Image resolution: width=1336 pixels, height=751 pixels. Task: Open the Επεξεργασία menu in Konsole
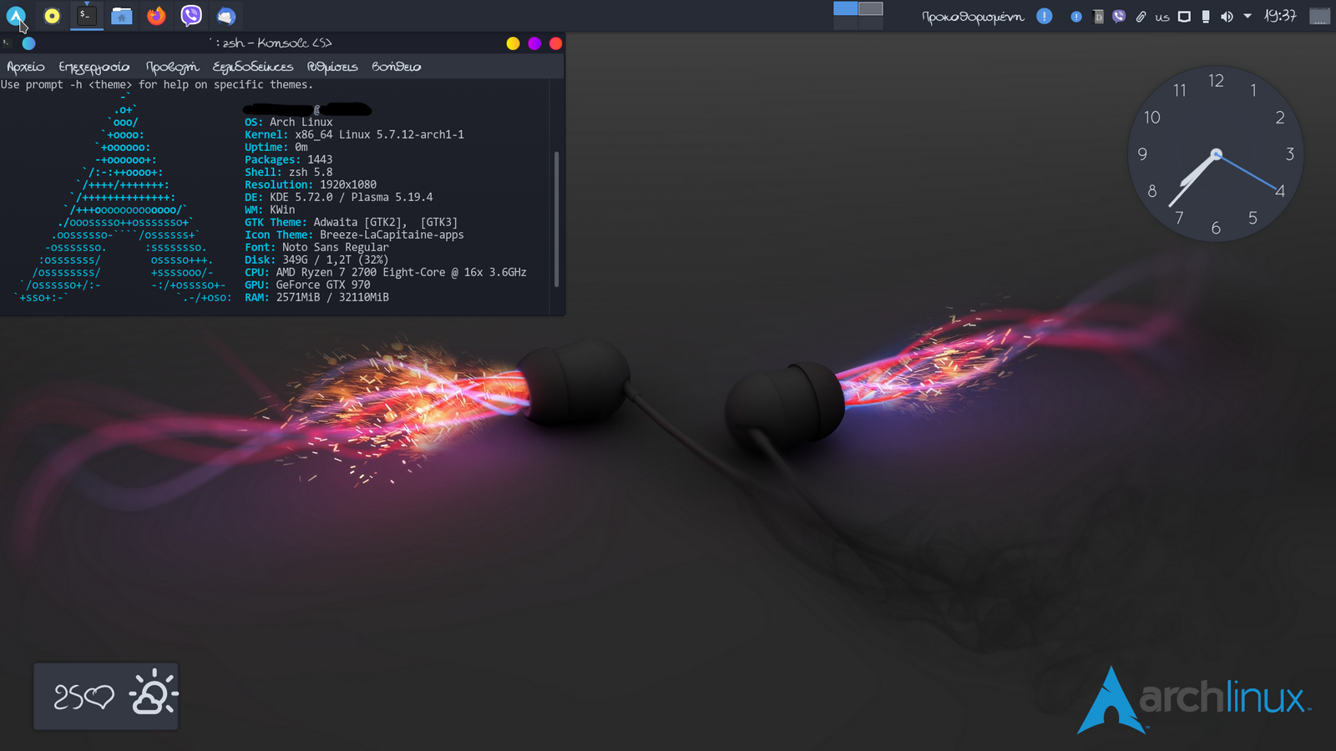click(x=94, y=67)
